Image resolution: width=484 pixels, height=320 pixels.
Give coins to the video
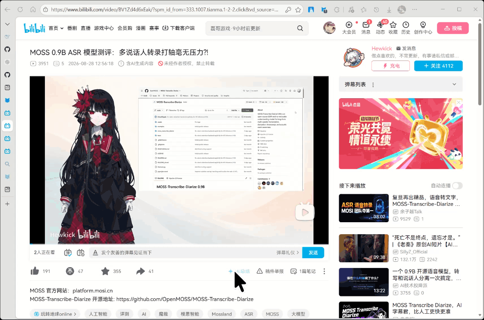pyautogui.click(x=70, y=271)
